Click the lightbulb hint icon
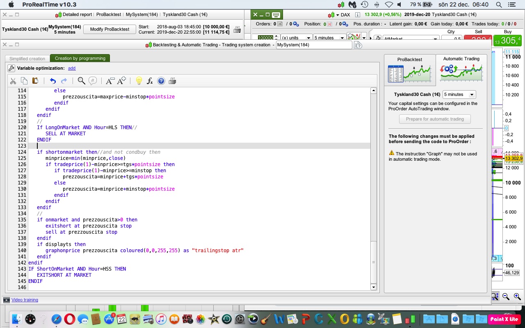The image size is (525, 328). click(x=139, y=81)
